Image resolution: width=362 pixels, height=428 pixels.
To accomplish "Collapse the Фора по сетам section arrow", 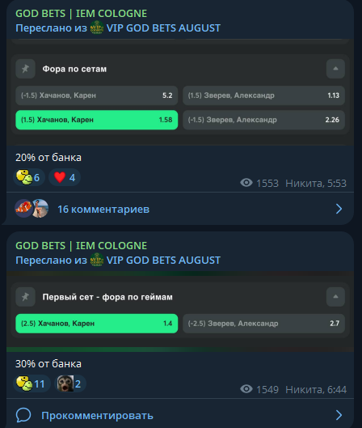I will click(x=335, y=69).
